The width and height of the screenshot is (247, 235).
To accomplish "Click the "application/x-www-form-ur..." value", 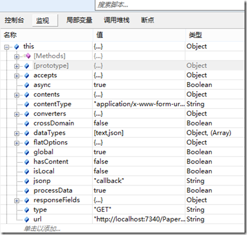I will click(139, 104).
